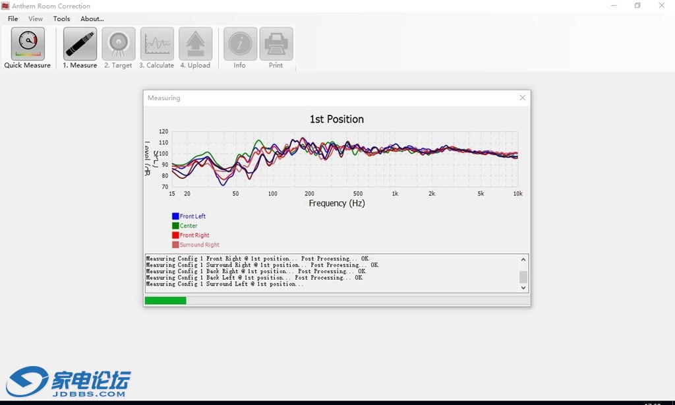The image size is (675, 405).
Task: Click the Print printer icon
Action: coord(276,44)
